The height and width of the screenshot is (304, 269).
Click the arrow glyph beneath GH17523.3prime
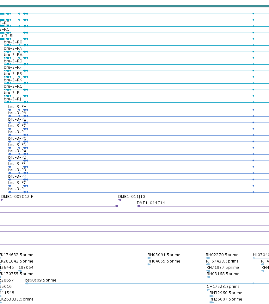208,290
